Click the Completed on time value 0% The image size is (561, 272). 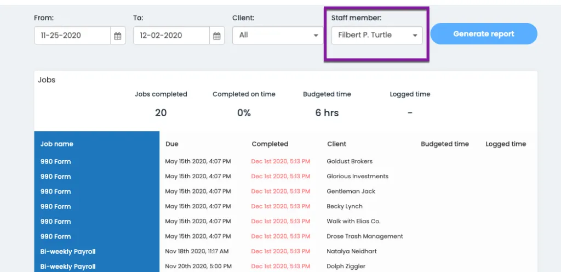244,113
